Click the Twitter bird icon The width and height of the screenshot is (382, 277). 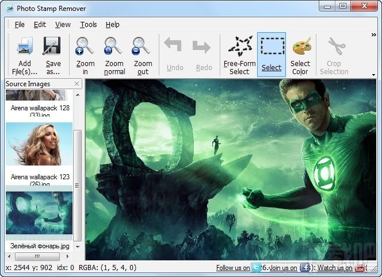coord(257,267)
